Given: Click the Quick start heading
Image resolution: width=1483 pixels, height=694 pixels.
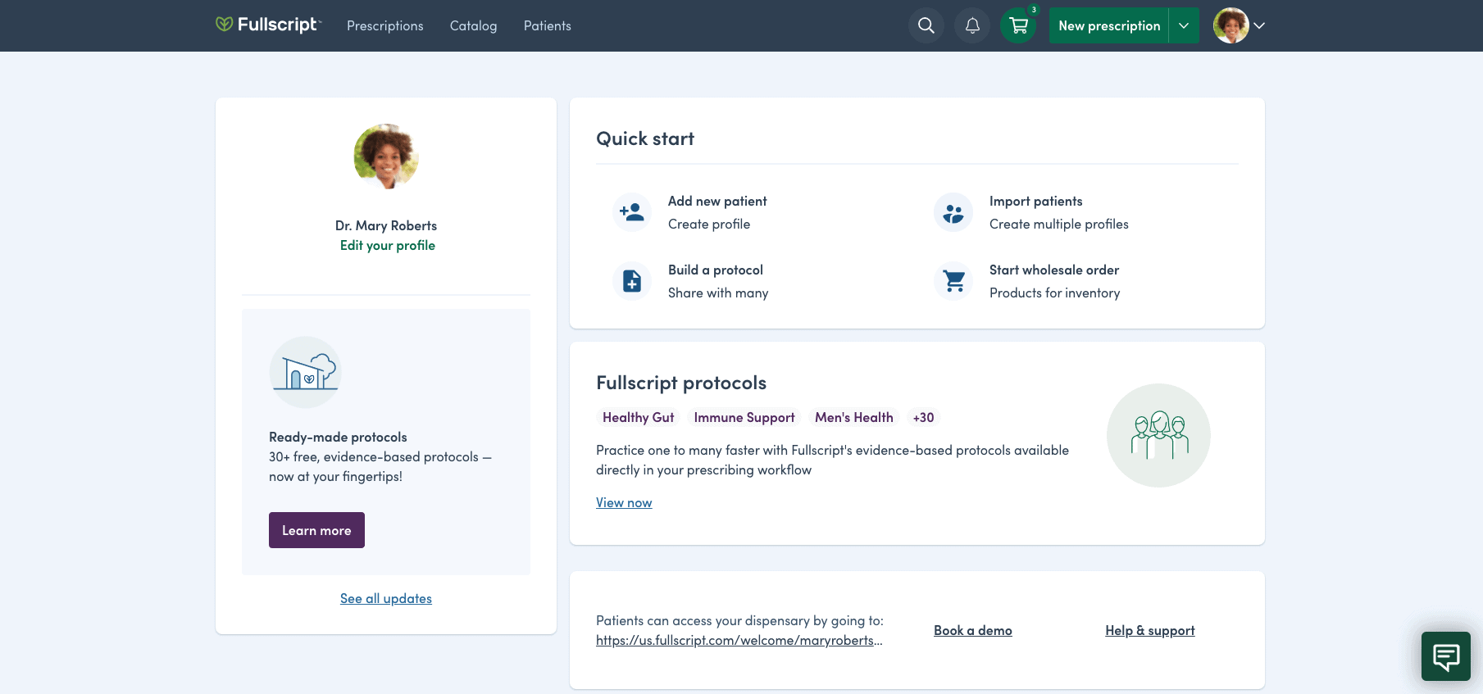Looking at the screenshot, I should tap(645, 138).
